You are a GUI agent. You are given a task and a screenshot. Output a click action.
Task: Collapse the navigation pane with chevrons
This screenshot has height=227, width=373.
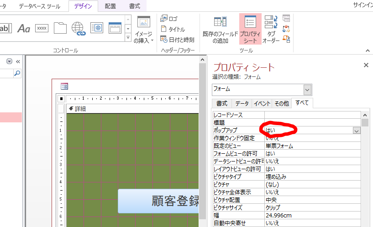coord(18,61)
